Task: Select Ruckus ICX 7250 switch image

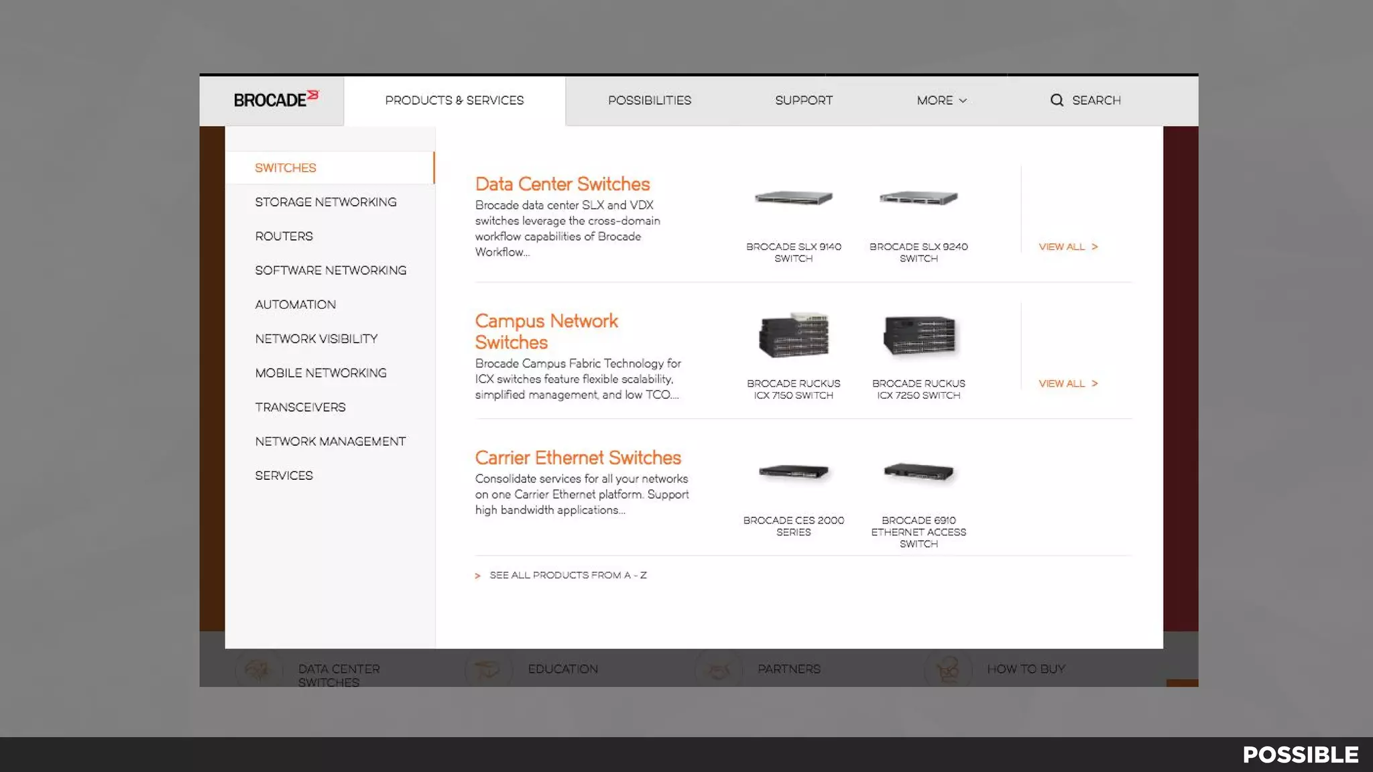Action: pyautogui.click(x=918, y=335)
